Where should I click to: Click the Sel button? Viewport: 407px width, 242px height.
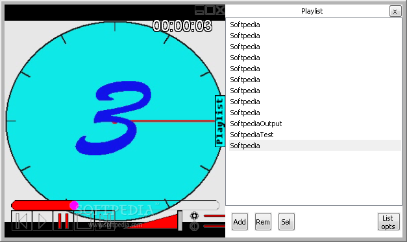pyautogui.click(x=286, y=222)
